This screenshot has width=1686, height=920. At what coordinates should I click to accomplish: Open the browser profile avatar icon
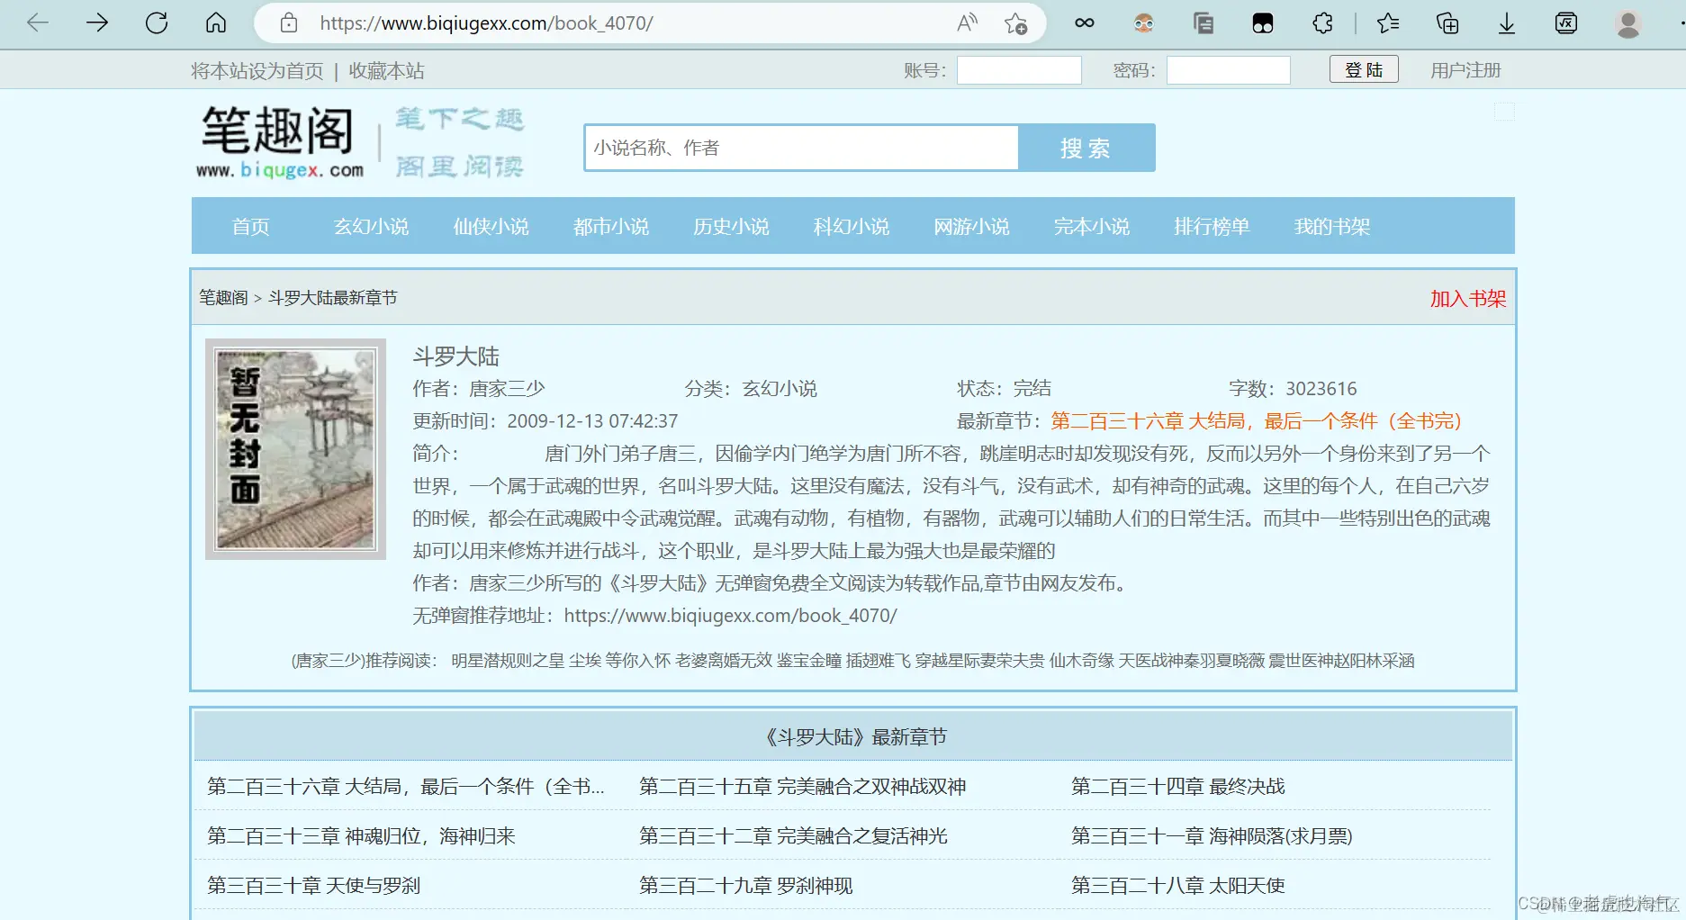pos(1628,23)
